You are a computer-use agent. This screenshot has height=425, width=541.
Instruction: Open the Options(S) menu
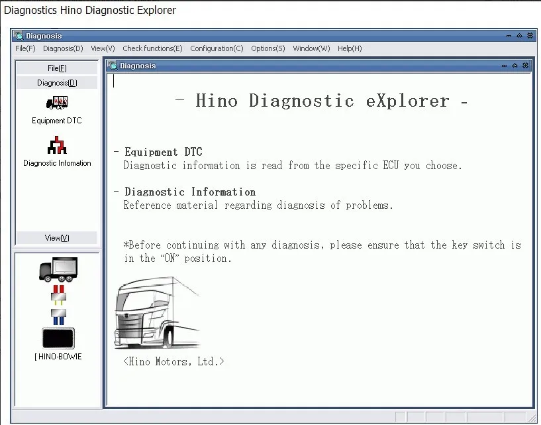268,48
